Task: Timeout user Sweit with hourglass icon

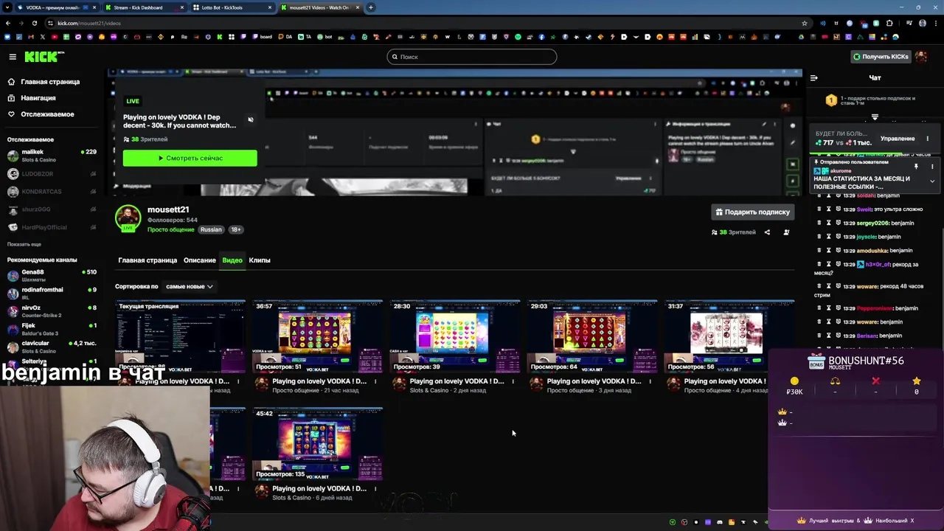Action: click(x=828, y=209)
